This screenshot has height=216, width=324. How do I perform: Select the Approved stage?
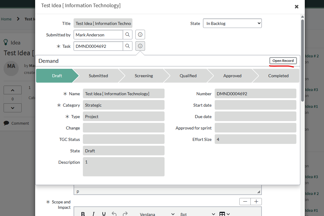pyautogui.click(x=232, y=76)
